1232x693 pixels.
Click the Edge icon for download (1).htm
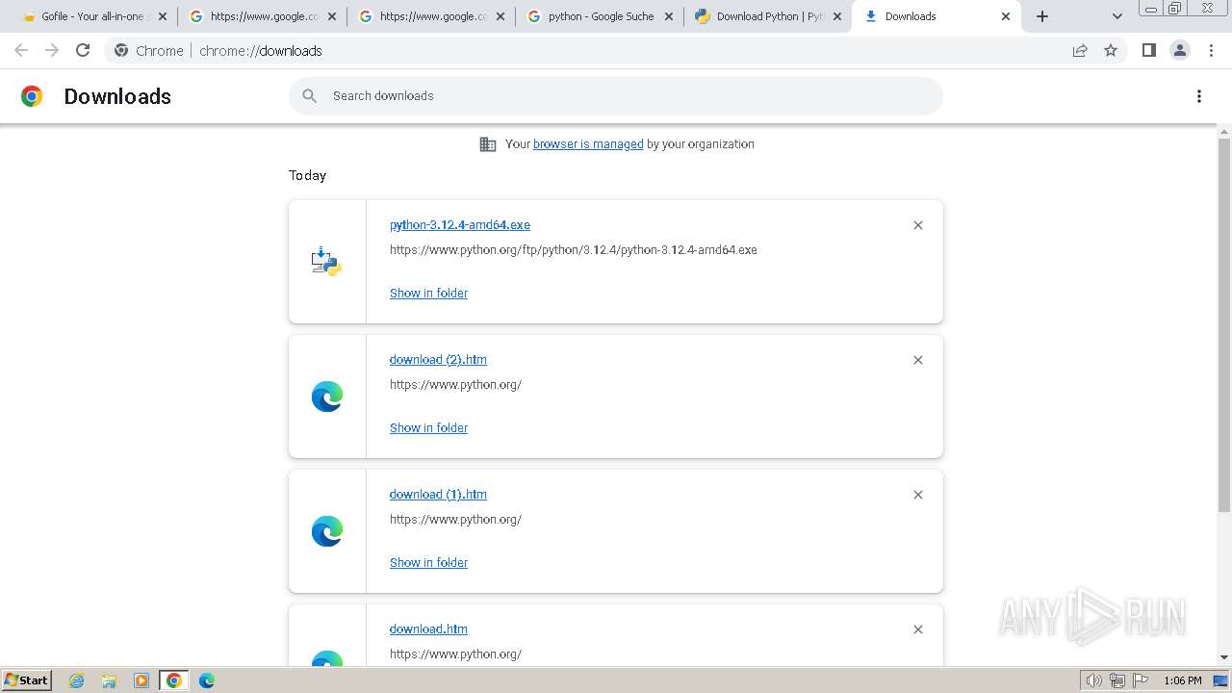pyautogui.click(x=327, y=531)
